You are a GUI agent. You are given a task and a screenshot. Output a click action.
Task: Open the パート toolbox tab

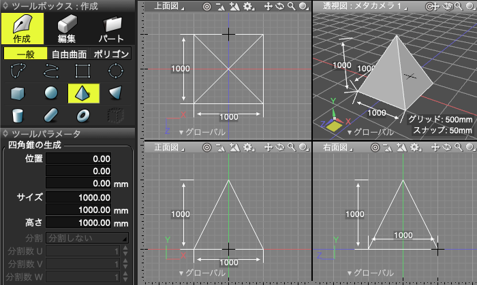111,29
